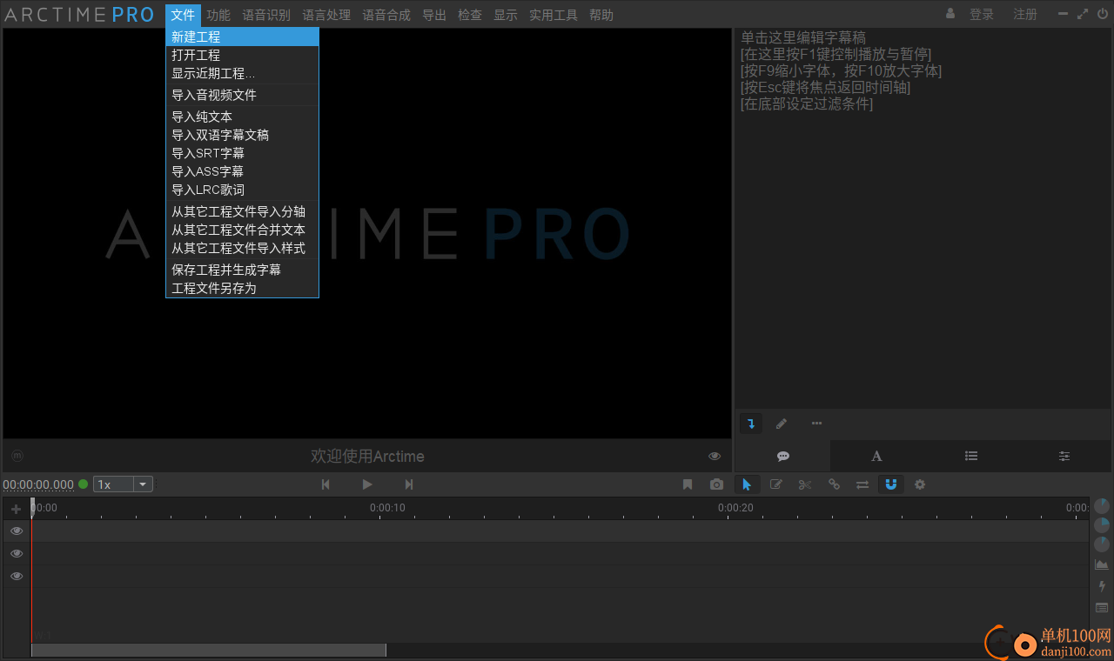Click the chain link tool icon

[x=834, y=484]
